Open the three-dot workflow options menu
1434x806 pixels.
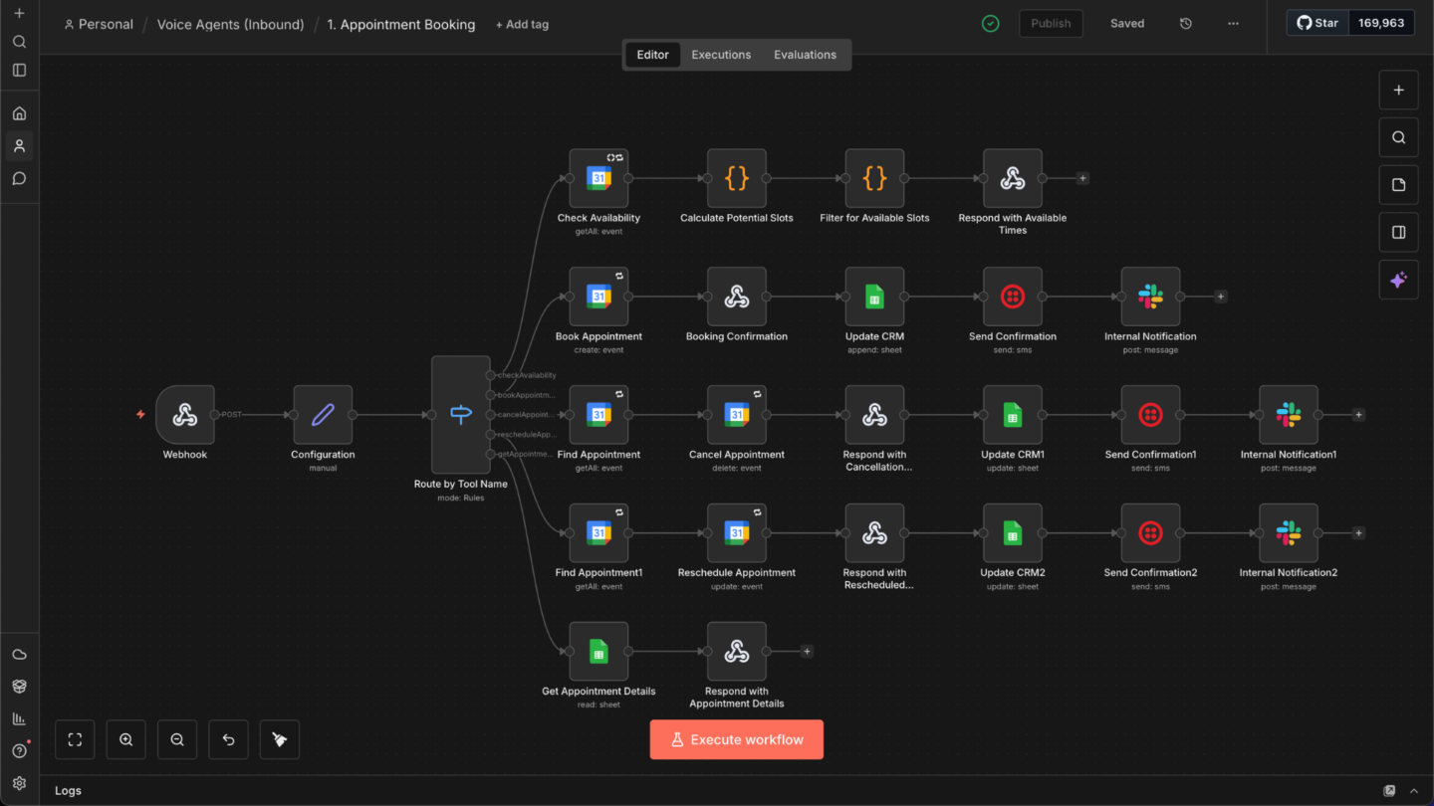tap(1233, 24)
